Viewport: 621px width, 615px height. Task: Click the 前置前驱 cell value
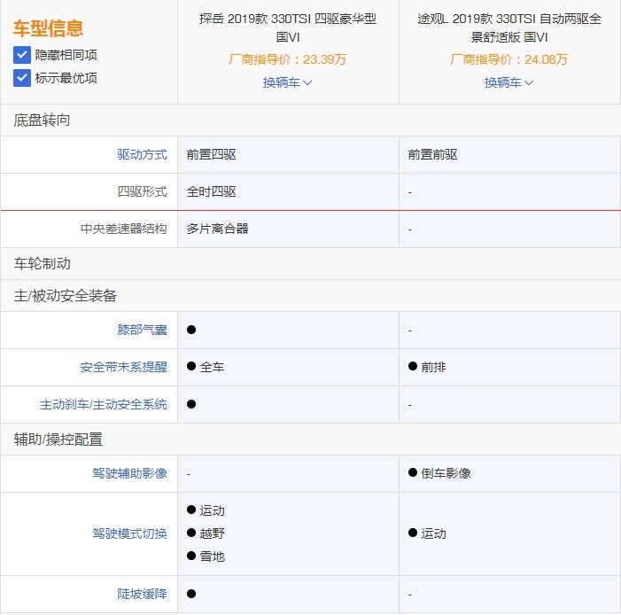433,154
